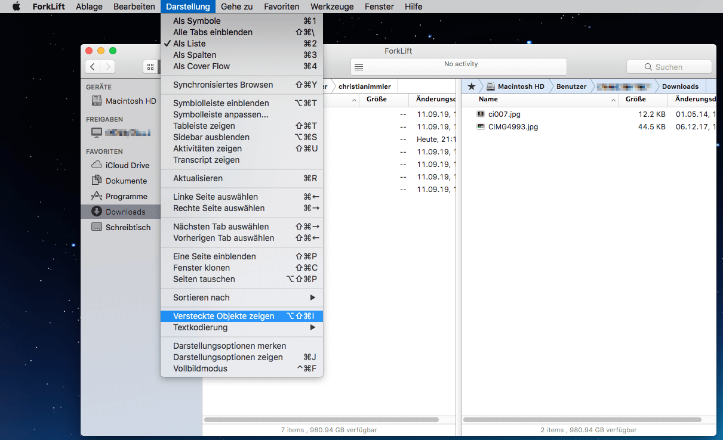
Task: Select Tableiste zeigen
Action: click(242, 126)
